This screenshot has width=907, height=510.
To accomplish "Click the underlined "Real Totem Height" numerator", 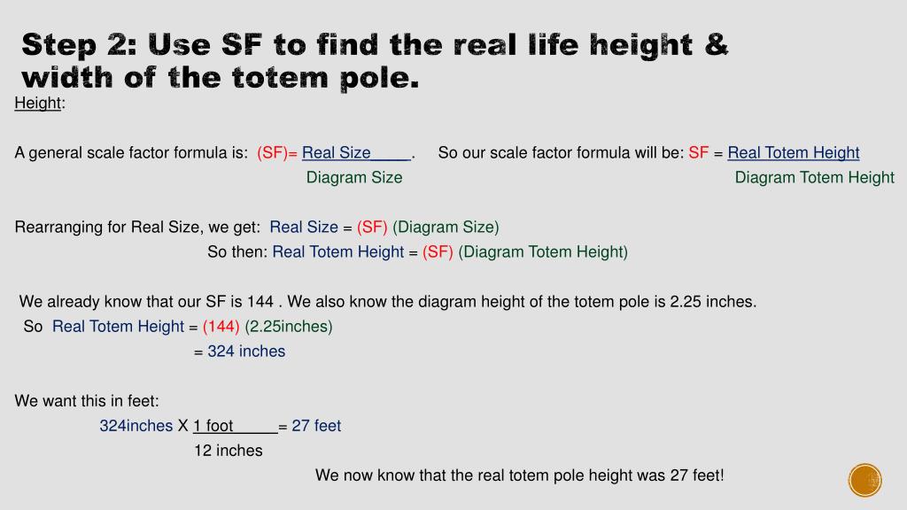I will point(793,152).
